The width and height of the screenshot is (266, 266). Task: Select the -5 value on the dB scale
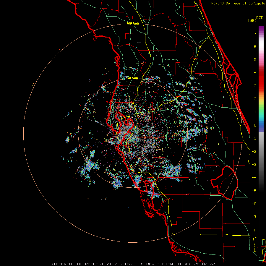click(254, 191)
